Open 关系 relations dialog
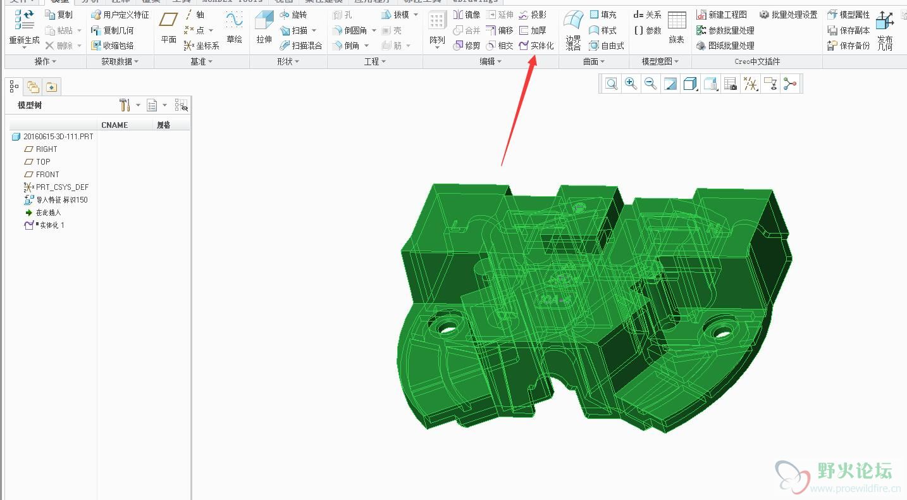The height and width of the screenshot is (500, 907). [647, 15]
